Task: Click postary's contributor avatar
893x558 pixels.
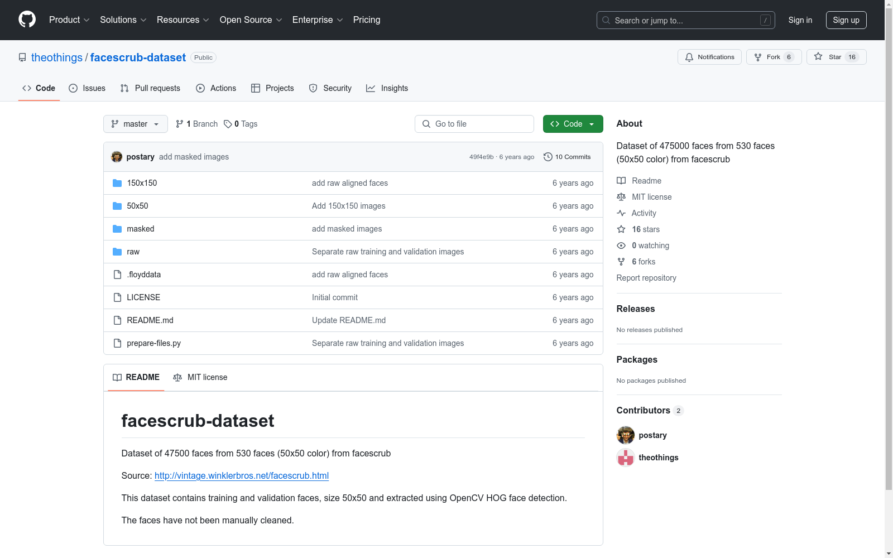Action: point(626,435)
